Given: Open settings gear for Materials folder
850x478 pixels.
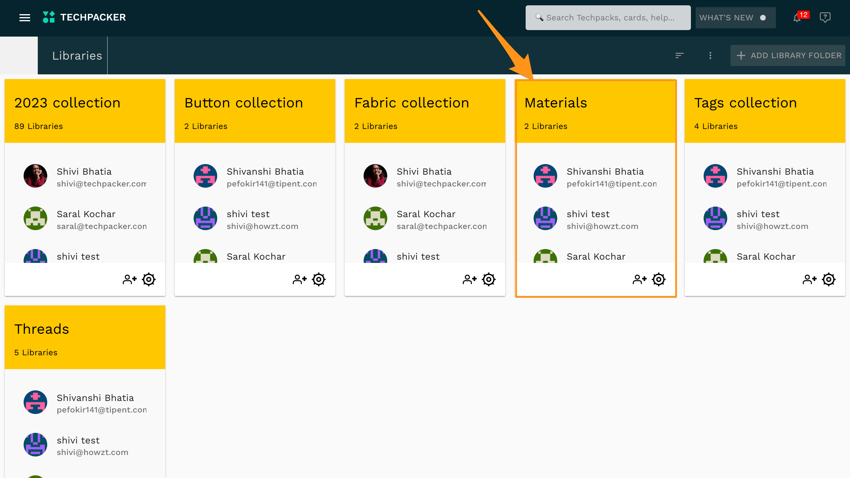Looking at the screenshot, I should coord(659,279).
